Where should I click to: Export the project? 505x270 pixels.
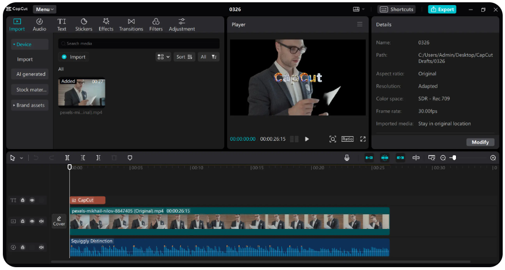tap(442, 10)
